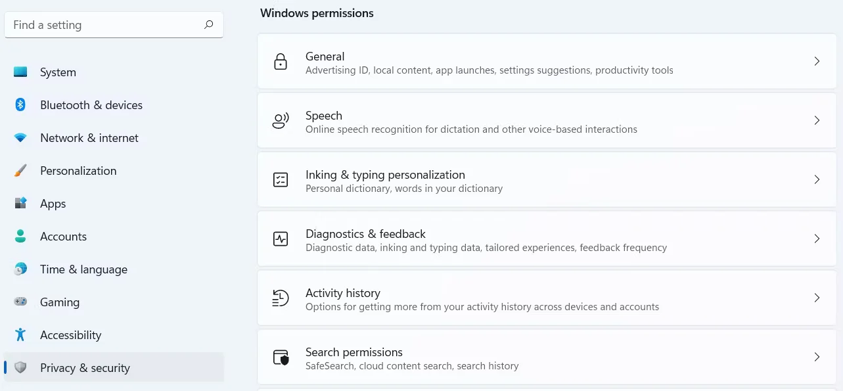Click the Speech recognition head icon

(281, 121)
